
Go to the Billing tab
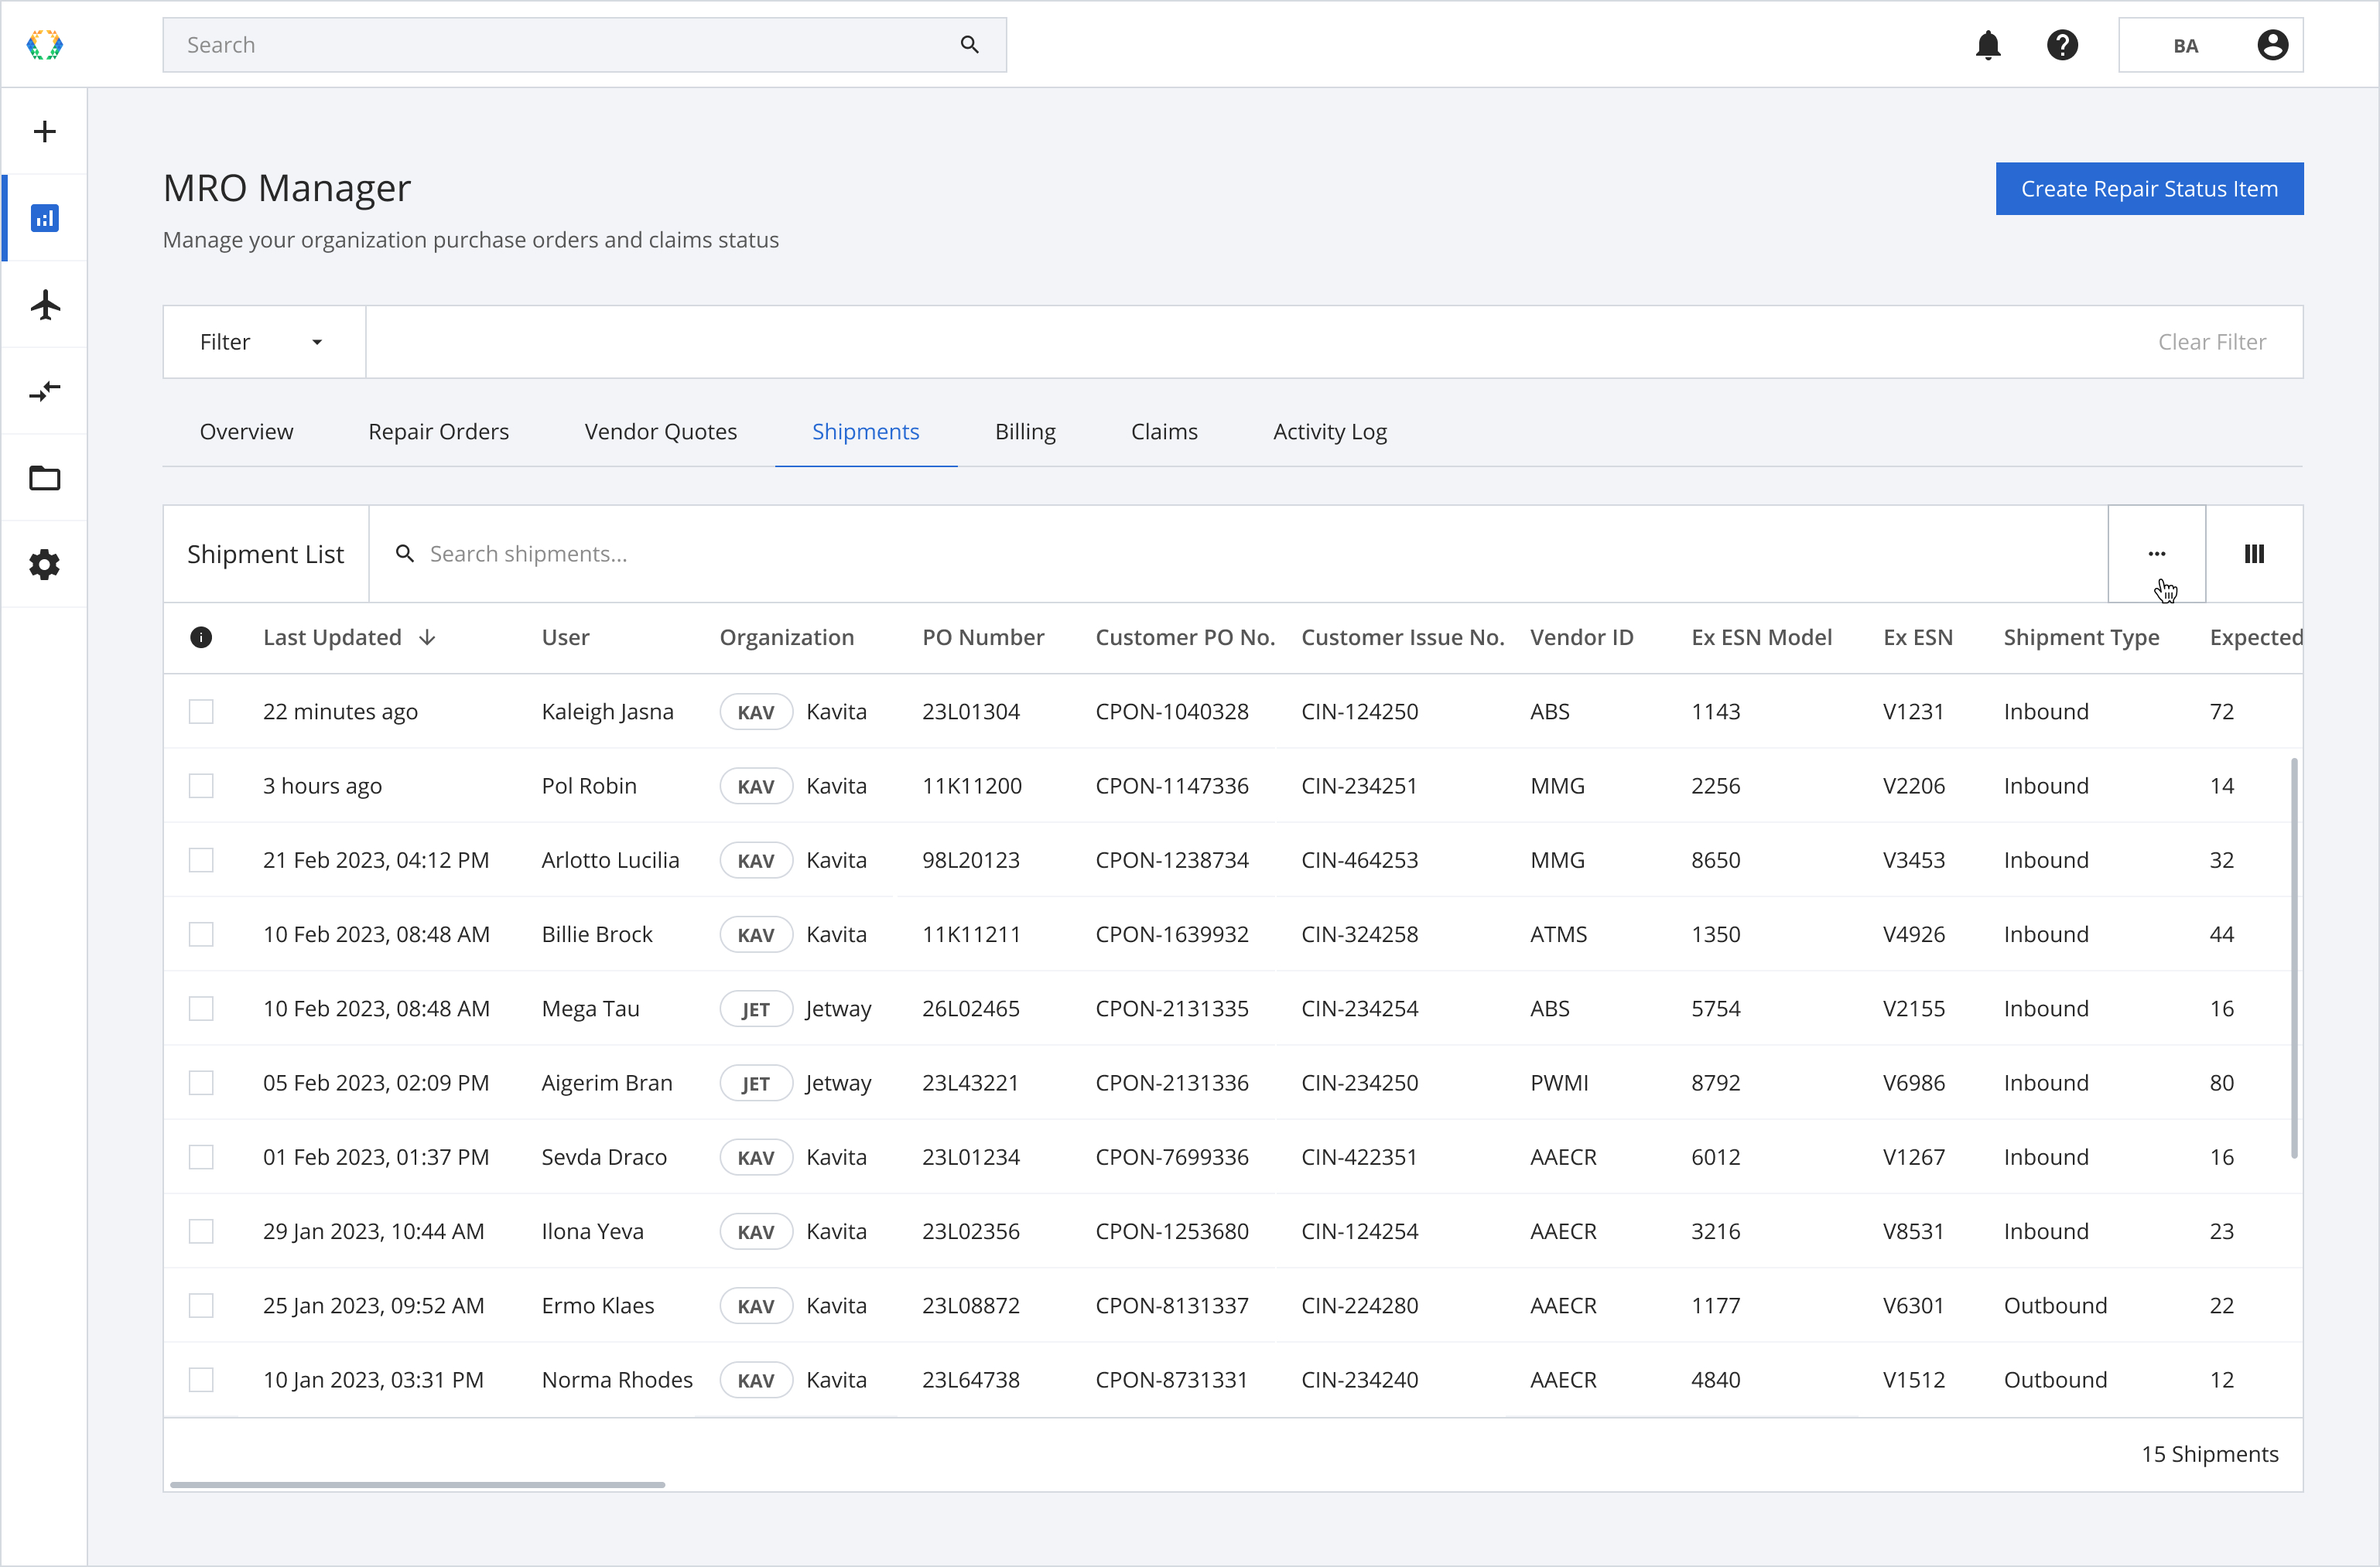(1025, 432)
